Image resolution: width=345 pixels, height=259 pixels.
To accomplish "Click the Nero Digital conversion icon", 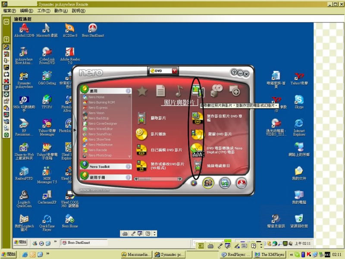I will coord(198,150).
